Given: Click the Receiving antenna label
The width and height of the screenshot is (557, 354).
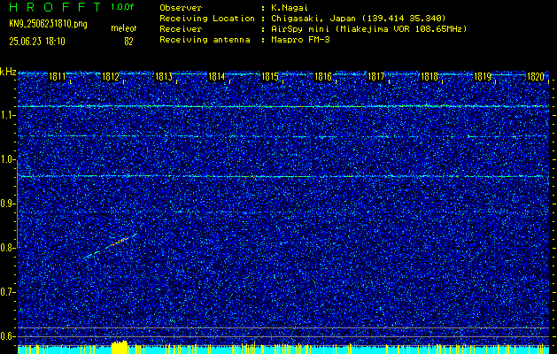Looking at the screenshot, I should (x=205, y=40).
